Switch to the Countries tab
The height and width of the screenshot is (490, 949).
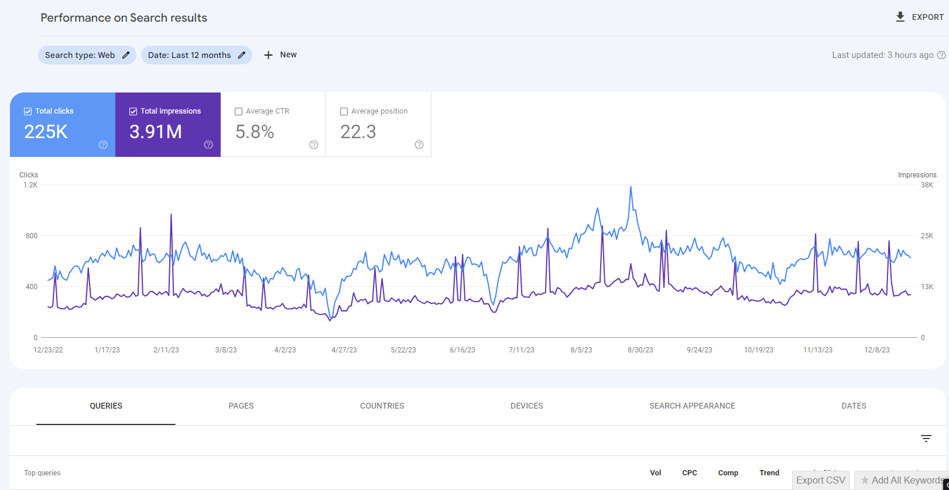point(382,406)
